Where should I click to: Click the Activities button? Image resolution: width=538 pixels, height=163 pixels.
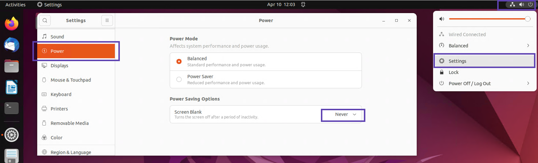(15, 5)
